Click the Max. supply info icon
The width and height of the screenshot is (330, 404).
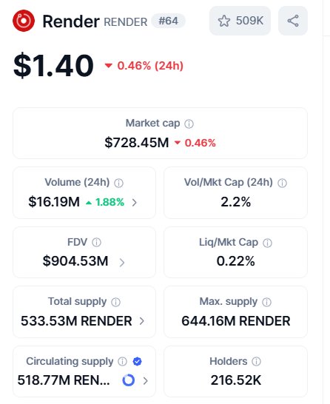(x=266, y=302)
